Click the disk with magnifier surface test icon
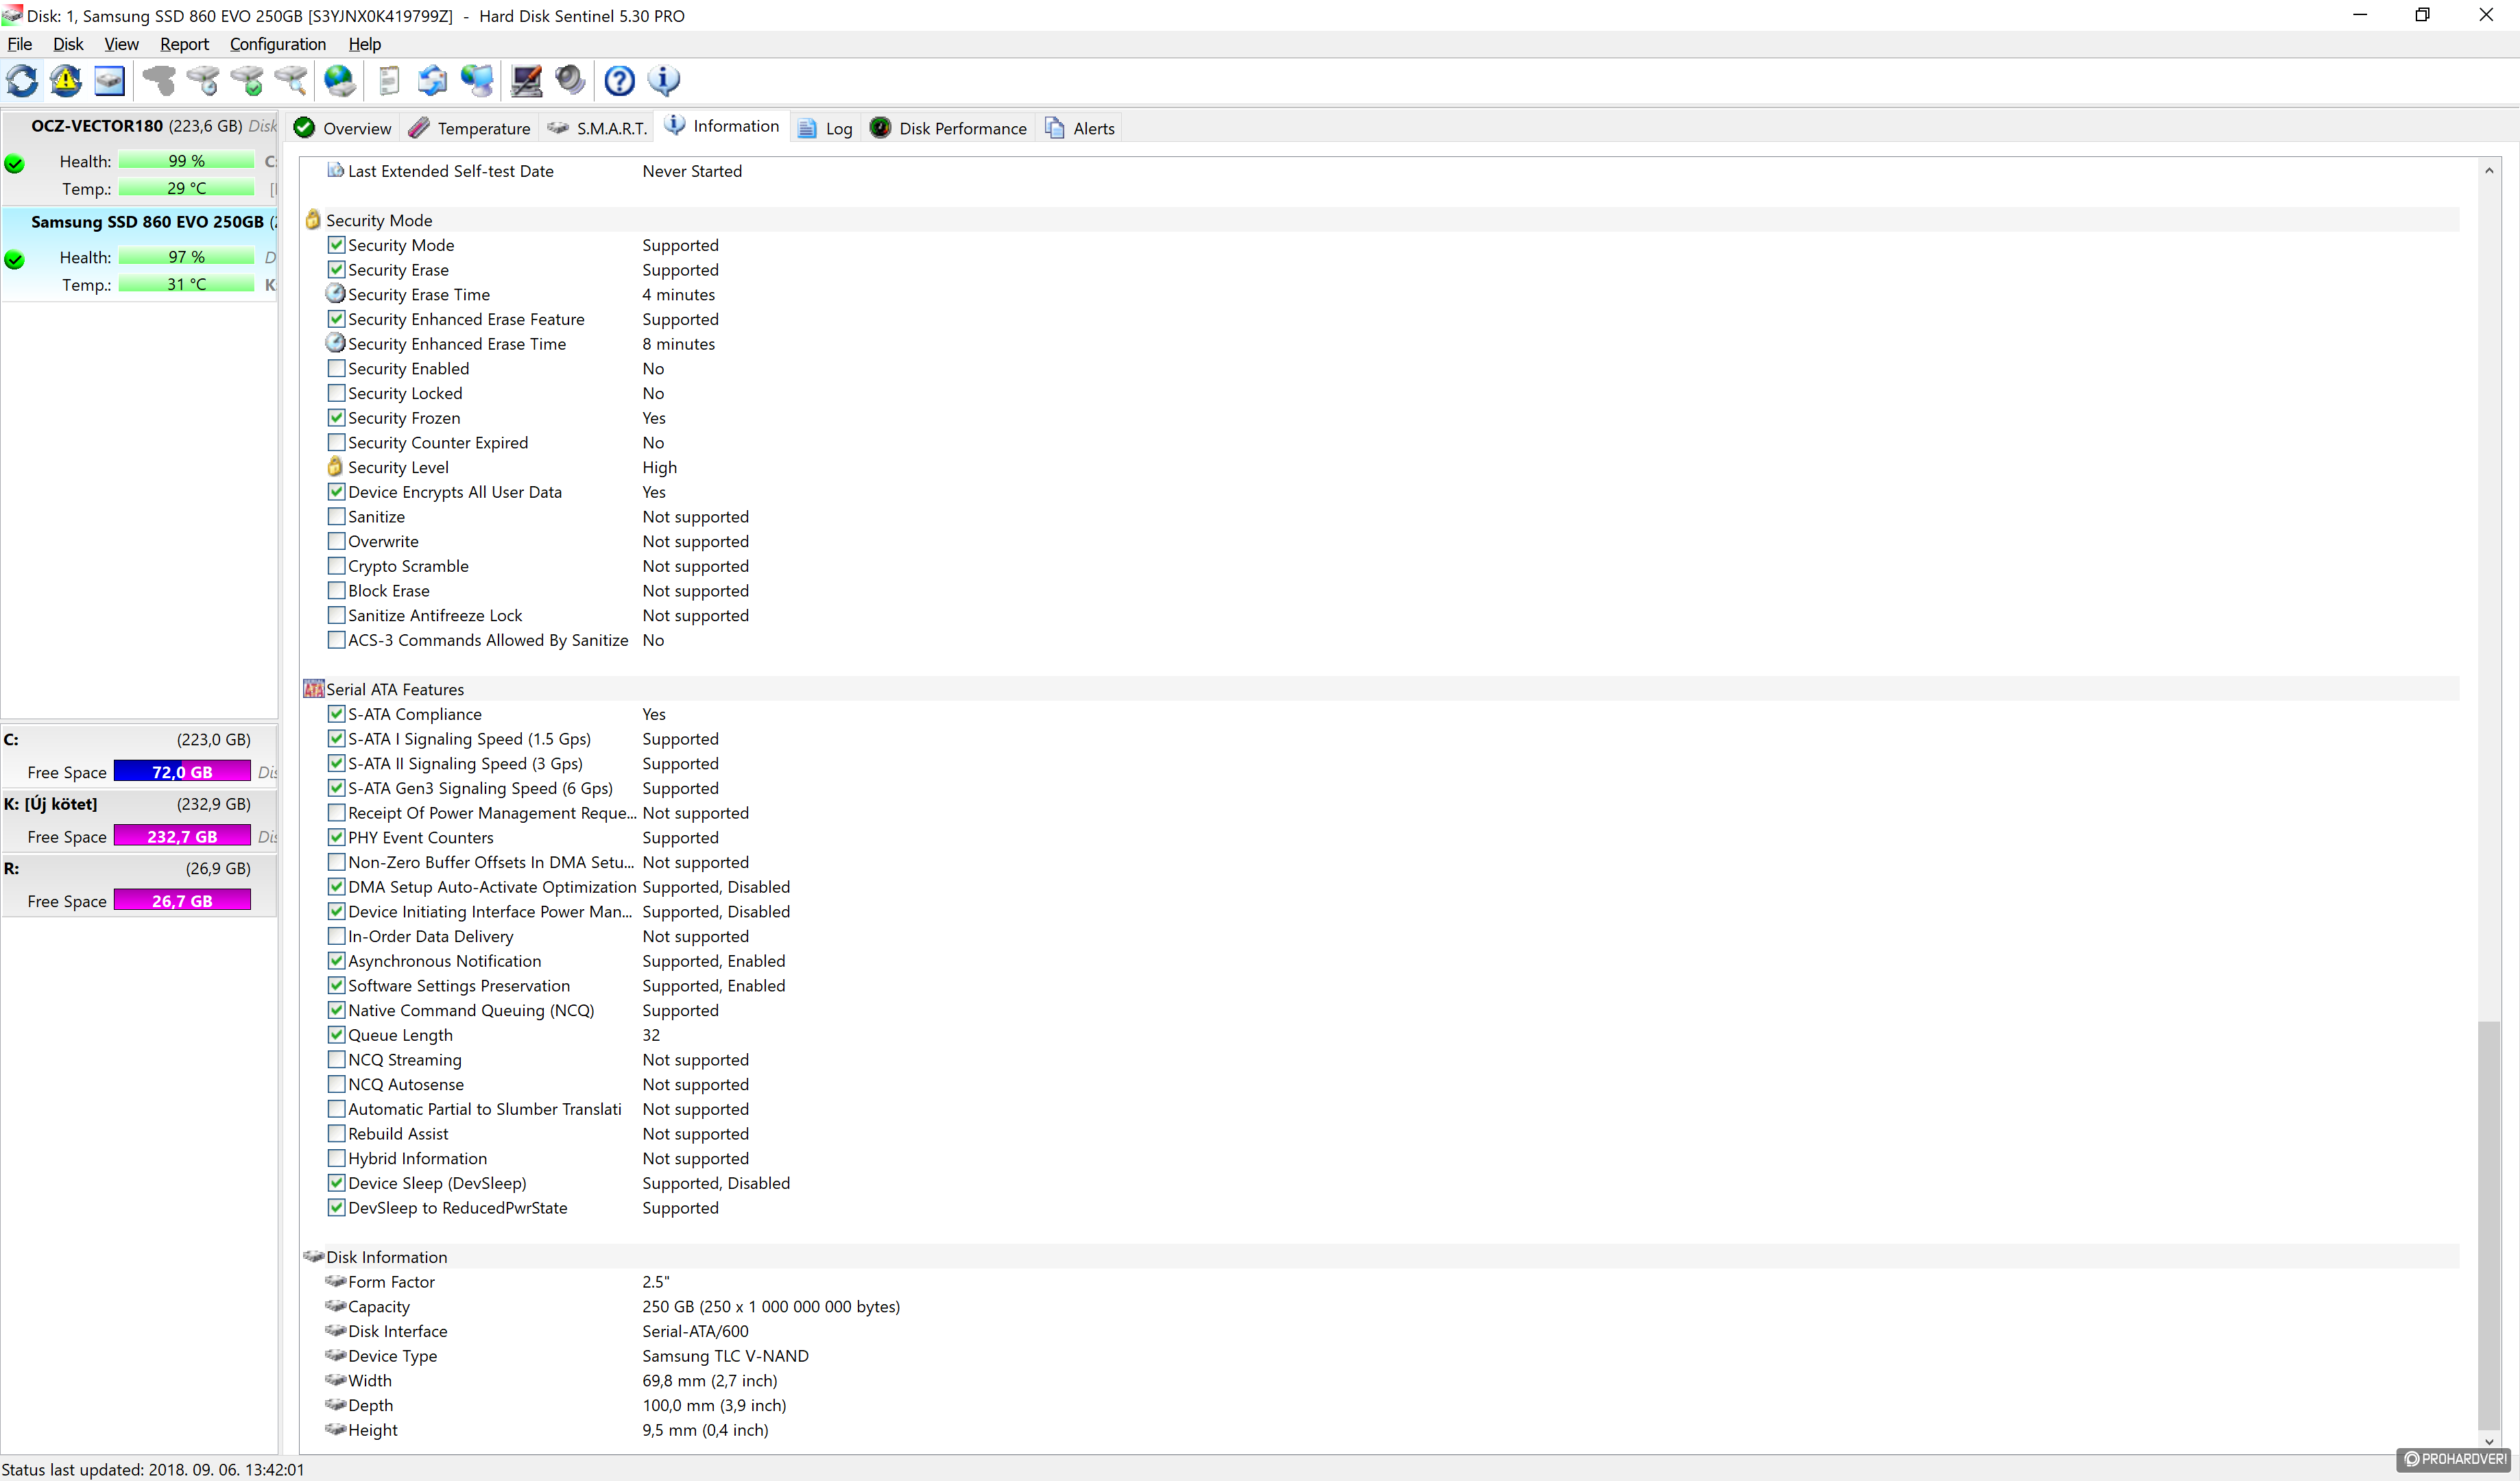The image size is (2520, 1481). tap(290, 80)
